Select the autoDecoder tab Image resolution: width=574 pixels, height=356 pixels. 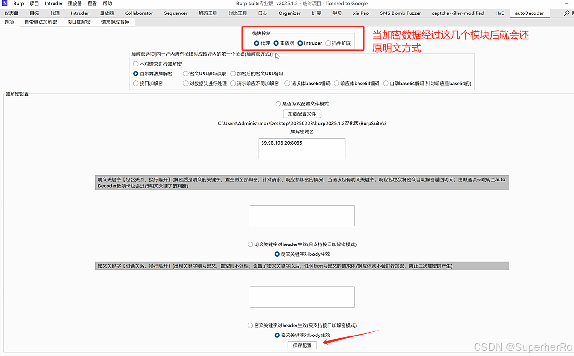(x=529, y=13)
